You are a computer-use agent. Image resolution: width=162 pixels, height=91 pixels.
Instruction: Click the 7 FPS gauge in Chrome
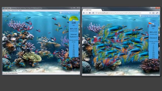pyautogui.click(x=153, y=22)
